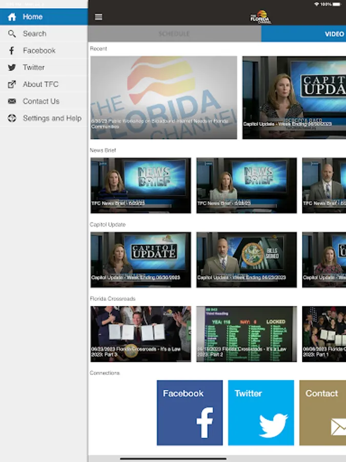Open Contact Us menu entry
This screenshot has width=346, height=462.
point(44,101)
